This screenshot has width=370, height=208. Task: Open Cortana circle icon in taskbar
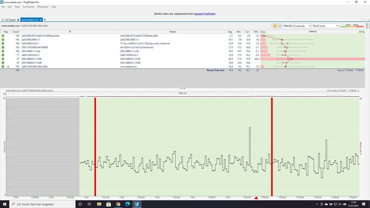click(x=80, y=204)
